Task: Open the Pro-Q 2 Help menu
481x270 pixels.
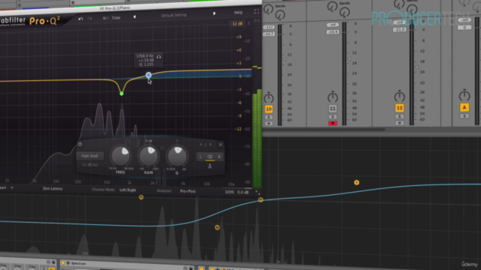Action: coord(238,13)
